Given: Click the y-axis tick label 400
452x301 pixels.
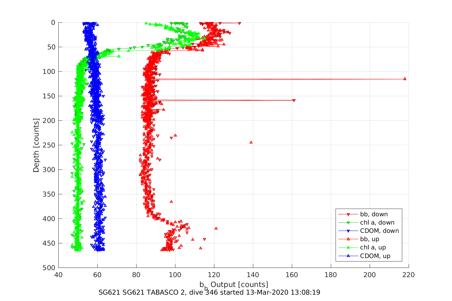Looking at the screenshot, I should pos(49,219).
